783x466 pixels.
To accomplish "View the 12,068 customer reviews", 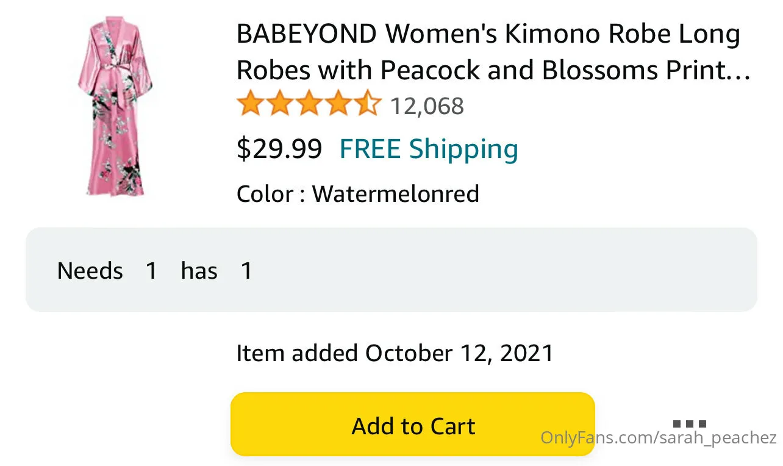I will [x=426, y=106].
